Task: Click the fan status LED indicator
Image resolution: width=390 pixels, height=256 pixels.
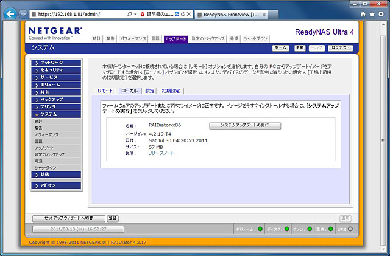Action: [310, 229]
